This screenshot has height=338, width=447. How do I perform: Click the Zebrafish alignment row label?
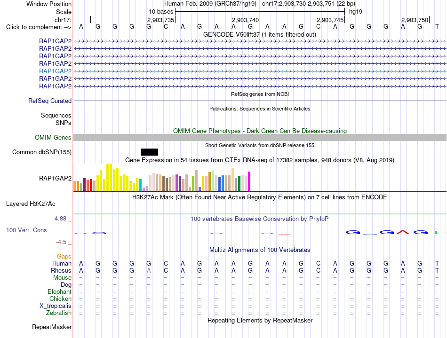click(59, 313)
